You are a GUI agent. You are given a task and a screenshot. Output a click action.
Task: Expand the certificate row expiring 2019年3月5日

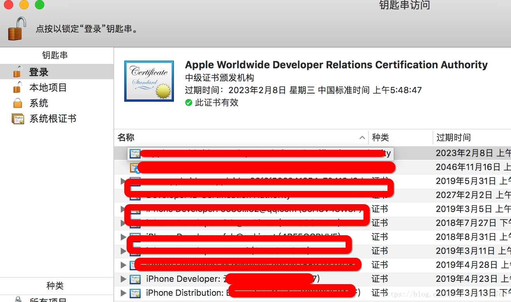click(x=123, y=209)
